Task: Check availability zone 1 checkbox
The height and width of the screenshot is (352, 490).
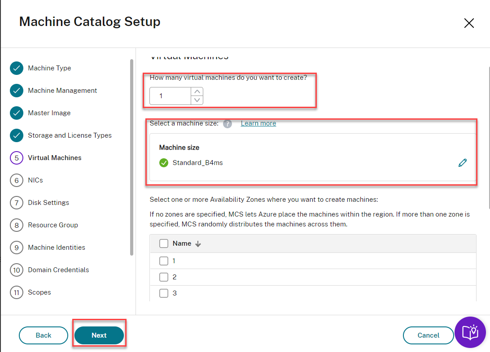Action: pos(164,261)
